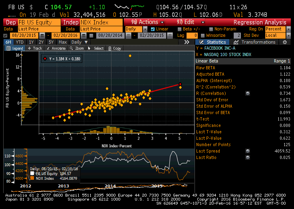Open the first range start date calendar icon
This screenshot has height=209, width=294.
tap(42, 36)
